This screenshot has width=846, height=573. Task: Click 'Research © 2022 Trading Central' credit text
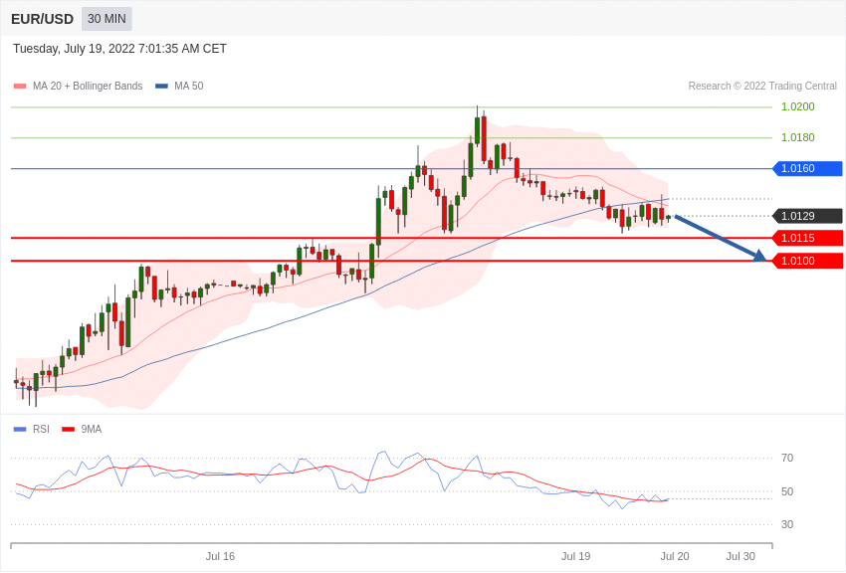(762, 86)
